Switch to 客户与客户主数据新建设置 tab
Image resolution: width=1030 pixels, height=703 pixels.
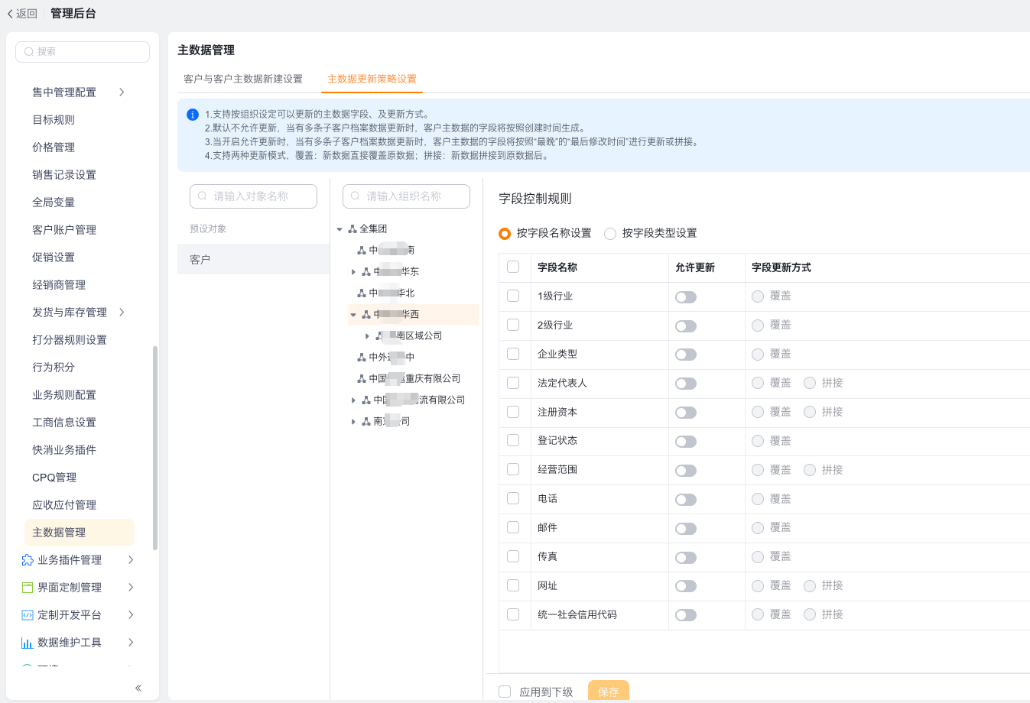(x=243, y=79)
